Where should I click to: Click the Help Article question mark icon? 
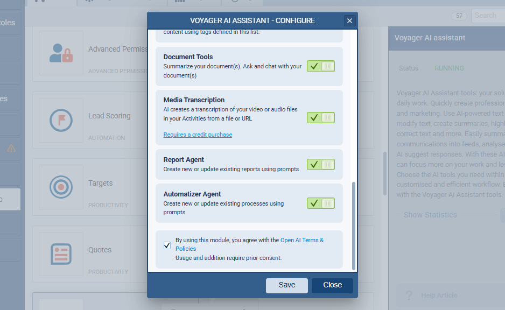point(409,295)
